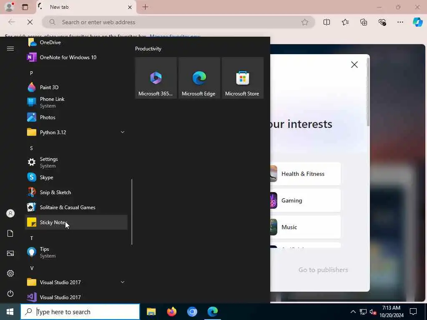Launch OneNote for Windows 10

pos(76,57)
